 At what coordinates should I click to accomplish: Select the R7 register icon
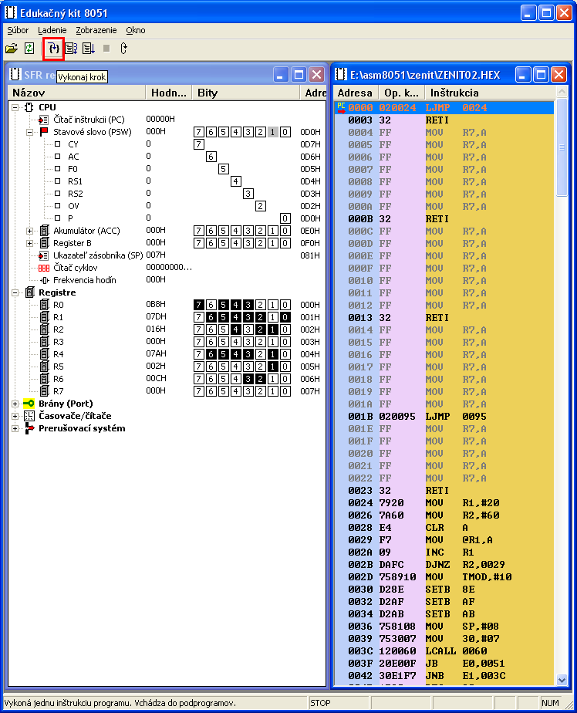(x=44, y=391)
